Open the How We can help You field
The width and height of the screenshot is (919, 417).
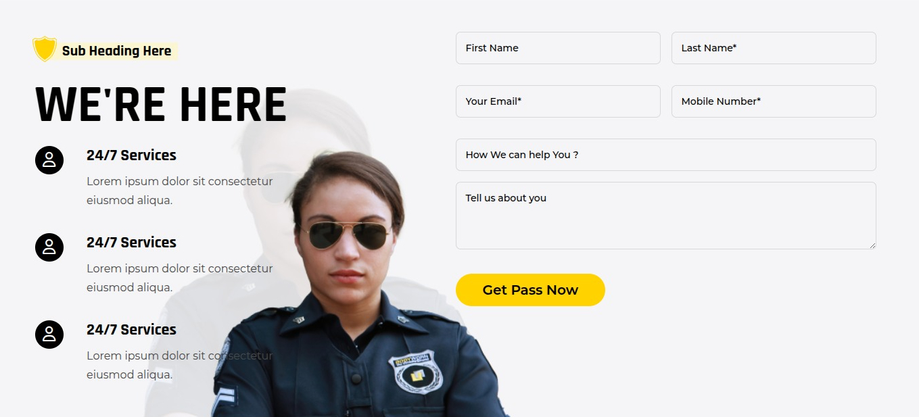[666, 155]
